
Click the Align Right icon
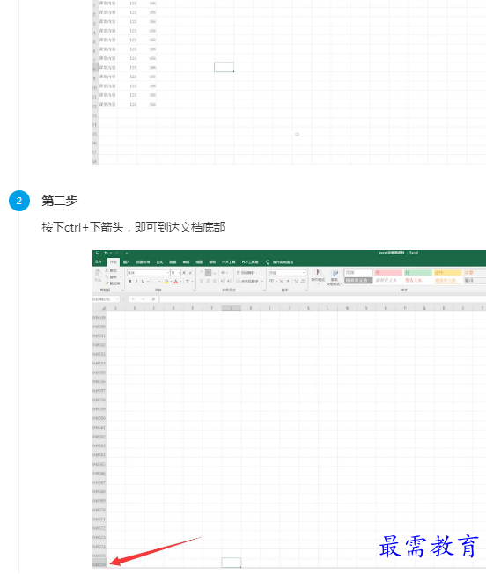(x=215, y=281)
